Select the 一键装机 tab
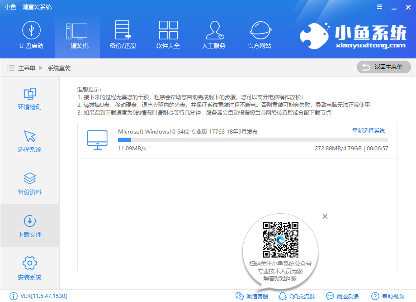 tap(77, 35)
